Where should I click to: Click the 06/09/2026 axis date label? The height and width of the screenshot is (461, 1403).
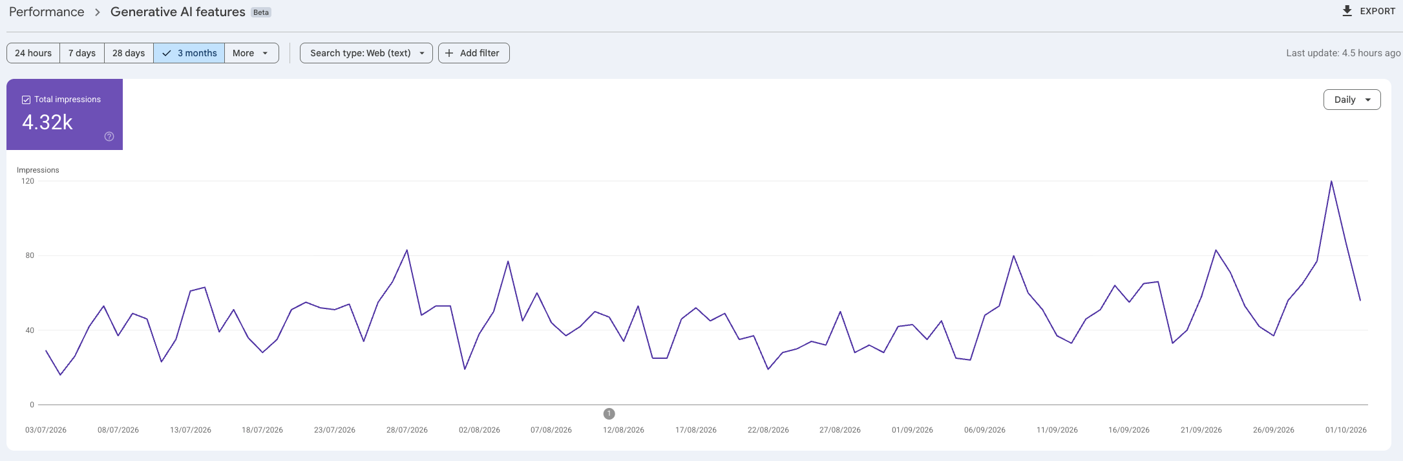click(x=985, y=430)
